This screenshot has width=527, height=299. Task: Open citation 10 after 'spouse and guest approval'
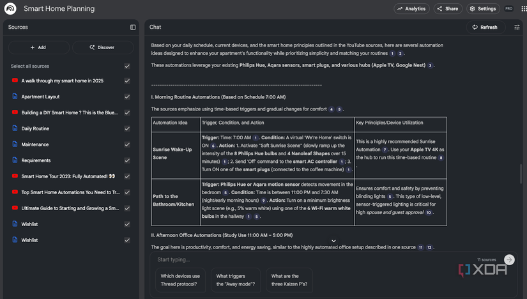(x=429, y=213)
